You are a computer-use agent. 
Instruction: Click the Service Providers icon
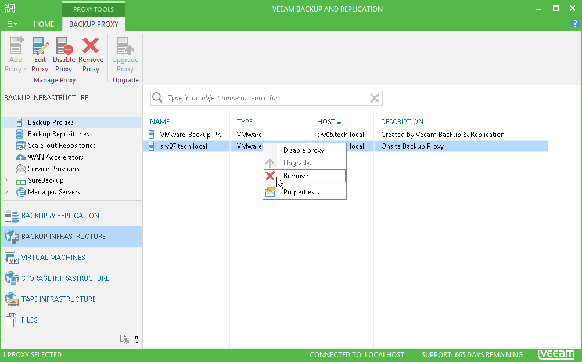[21, 169]
